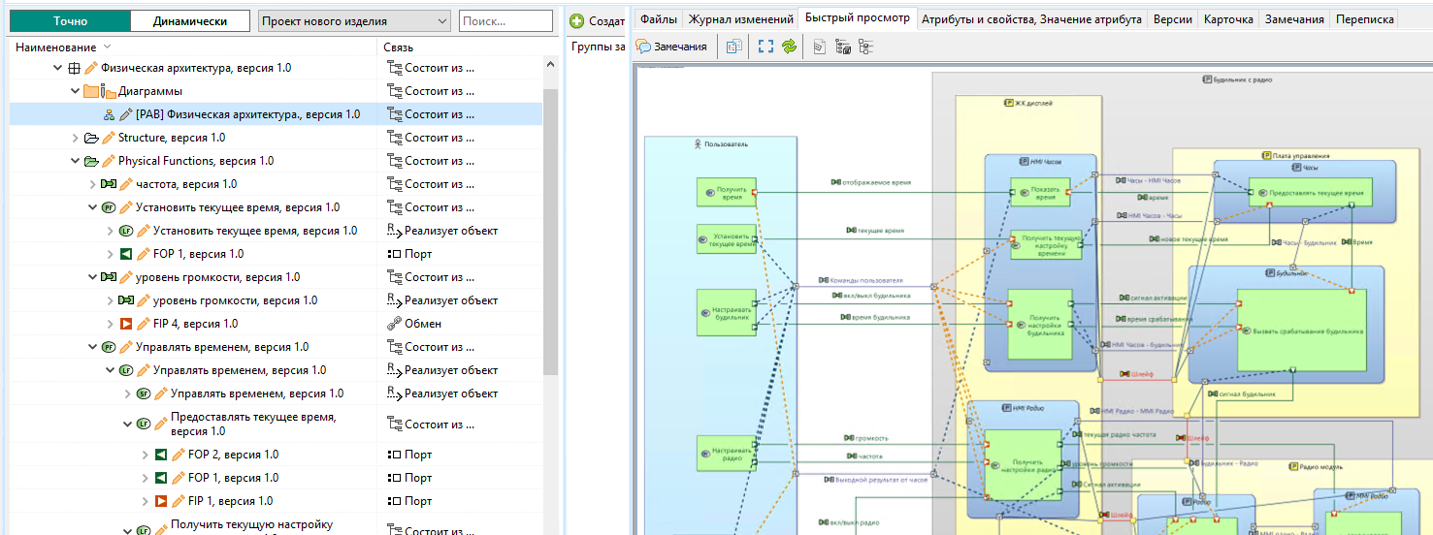Click the tree structure window icon in toolbar

(x=842, y=47)
